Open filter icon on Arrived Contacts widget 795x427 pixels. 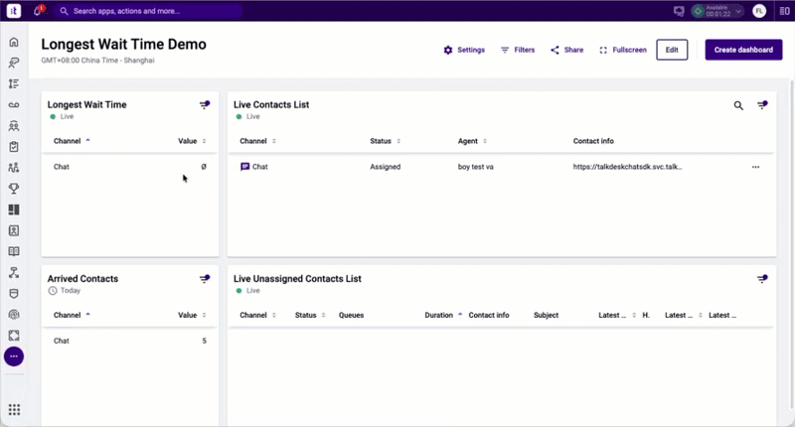[205, 279]
